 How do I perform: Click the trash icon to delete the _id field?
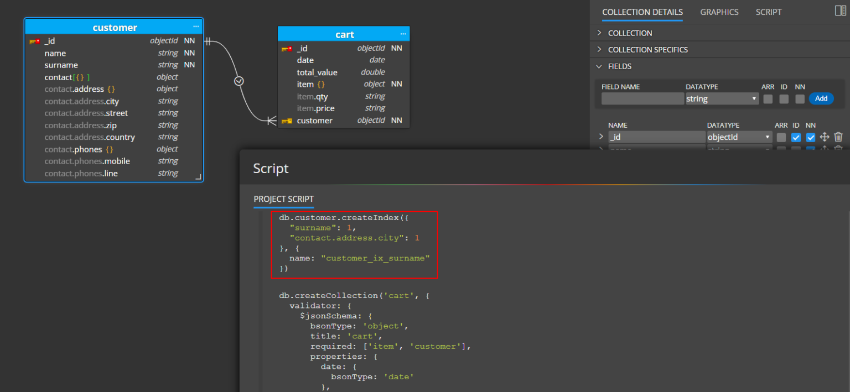(x=839, y=137)
